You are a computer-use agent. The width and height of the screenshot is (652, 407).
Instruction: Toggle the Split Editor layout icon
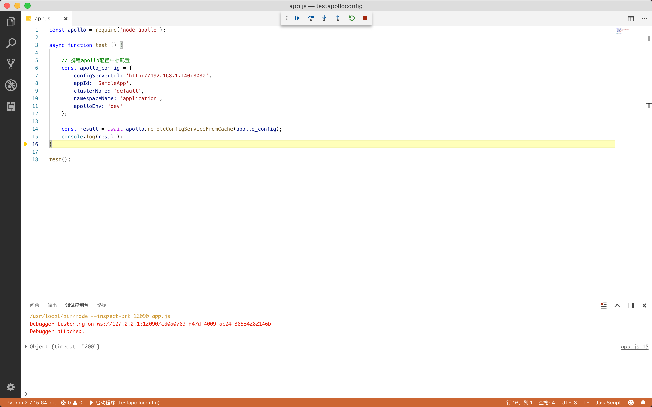[x=631, y=18]
